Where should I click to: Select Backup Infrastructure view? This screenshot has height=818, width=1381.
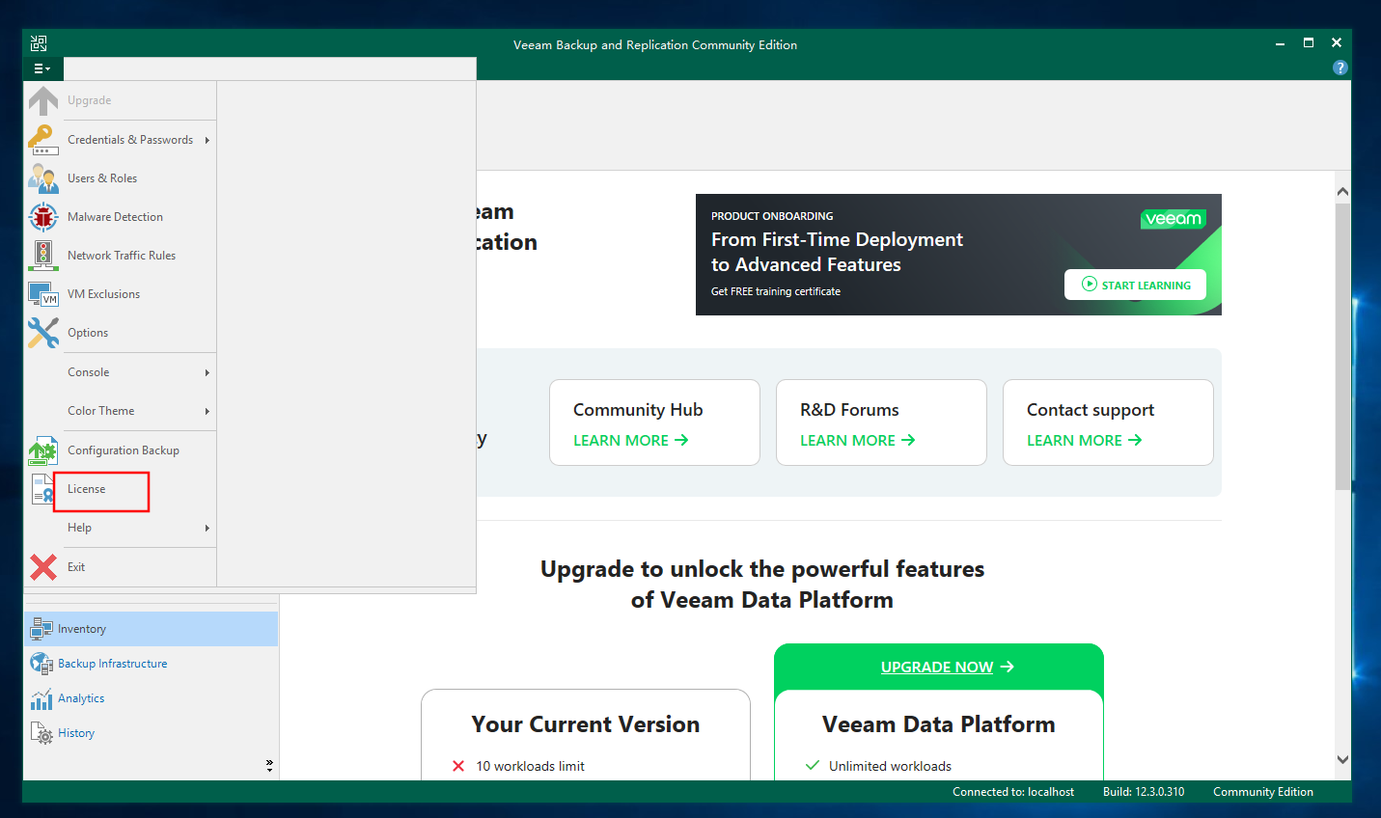[x=152, y=664]
